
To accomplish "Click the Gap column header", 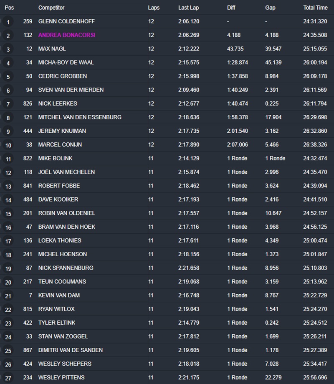I will click(270, 8).
